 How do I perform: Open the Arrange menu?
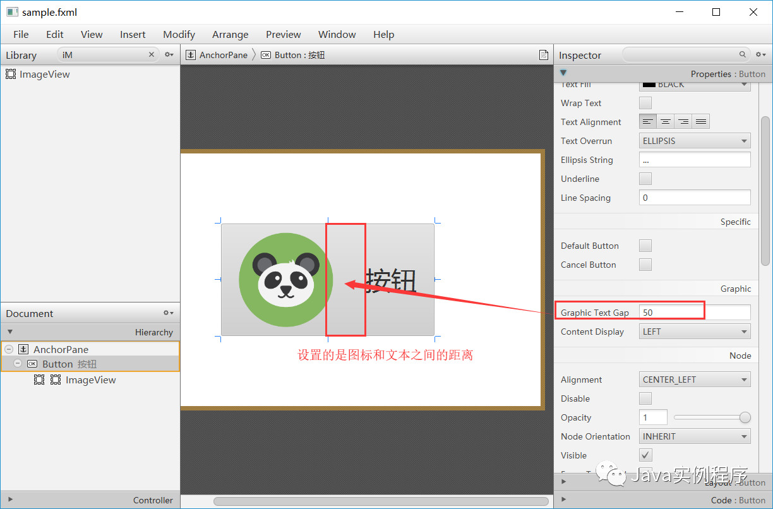click(230, 34)
